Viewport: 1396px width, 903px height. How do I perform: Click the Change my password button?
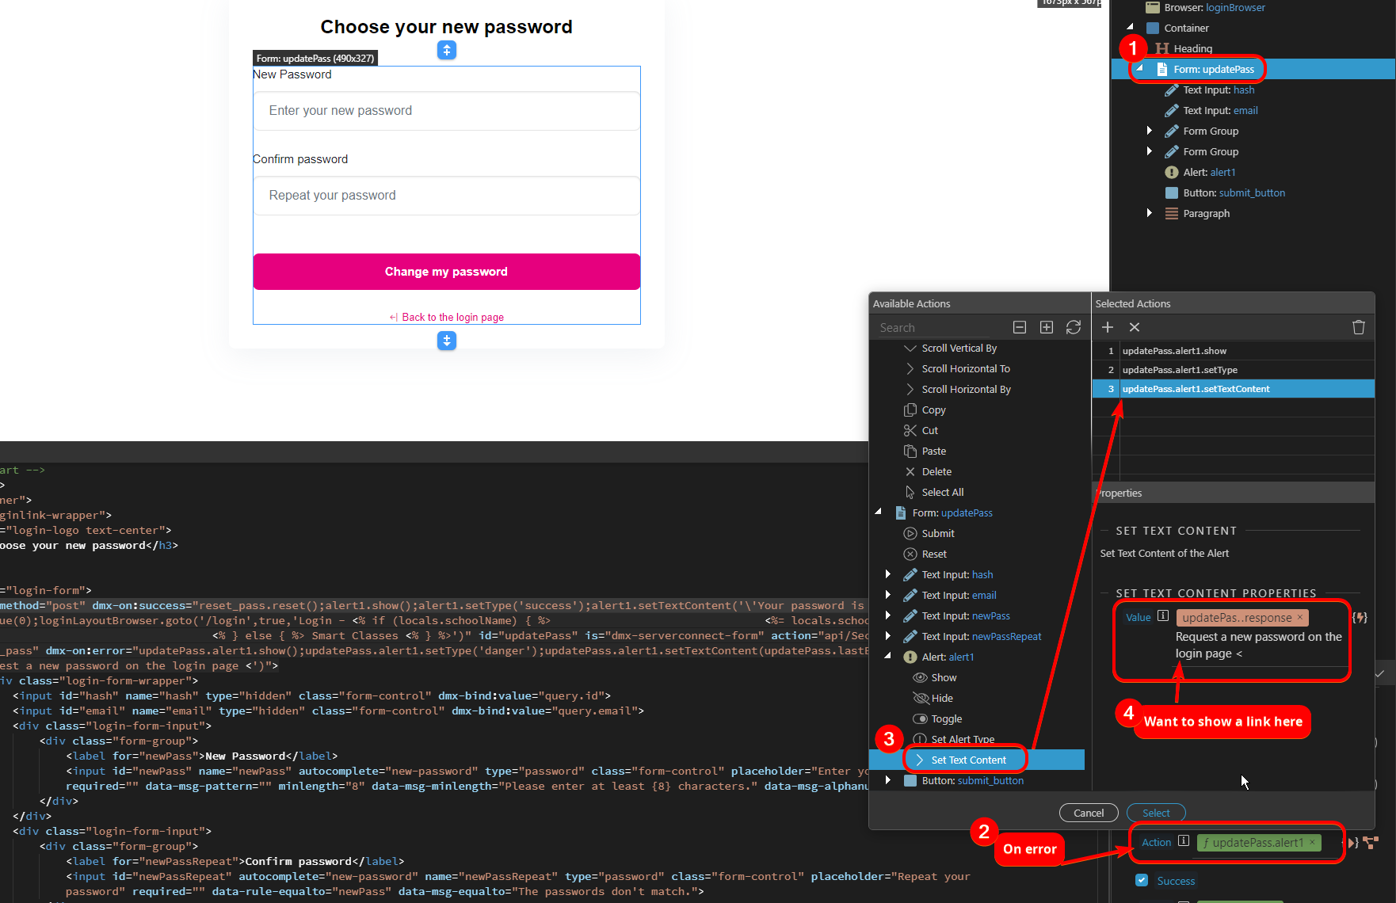446,272
